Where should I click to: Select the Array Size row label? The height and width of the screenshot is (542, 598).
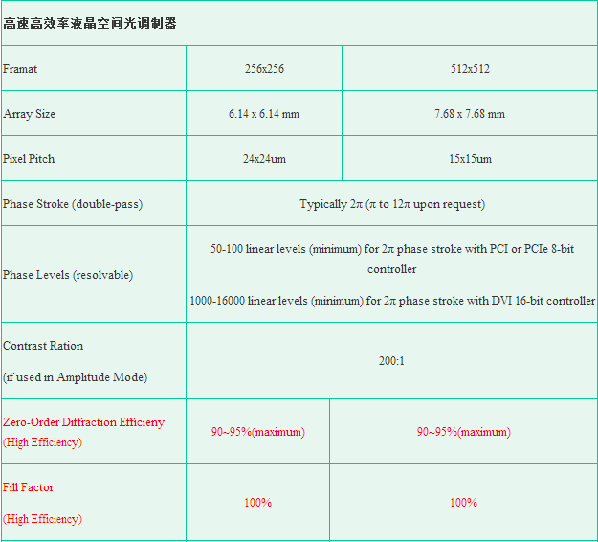[x=30, y=114]
